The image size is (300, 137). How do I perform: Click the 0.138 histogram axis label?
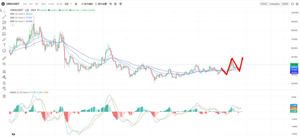(294, 111)
